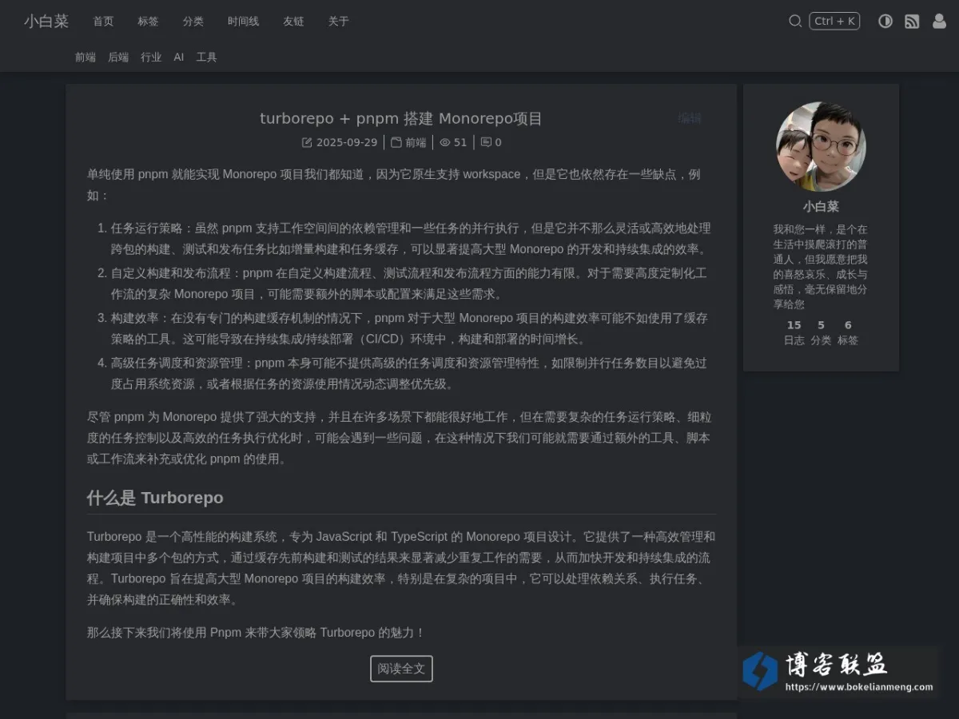Toggle dark/light theme contrast icon
959x719 pixels.
(x=885, y=22)
